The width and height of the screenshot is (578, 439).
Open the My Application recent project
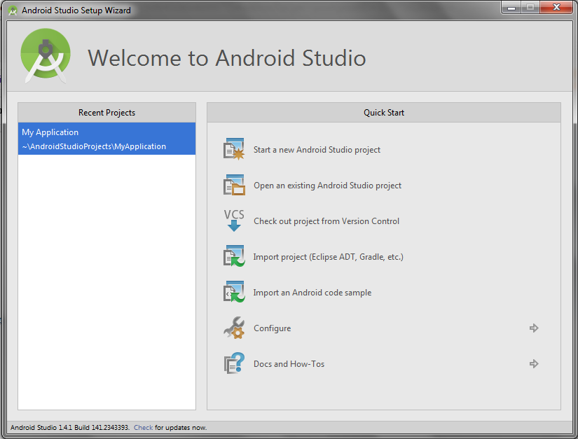pyautogui.click(x=106, y=139)
